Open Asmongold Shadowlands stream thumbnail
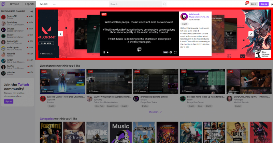Image resolution: width=273 pixels, height=143 pixels. (249, 81)
